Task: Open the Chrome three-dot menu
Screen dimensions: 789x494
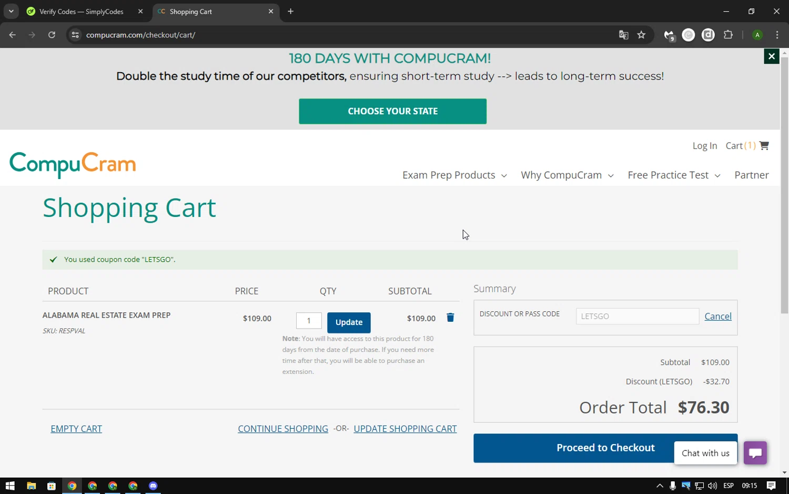Action: (777, 35)
